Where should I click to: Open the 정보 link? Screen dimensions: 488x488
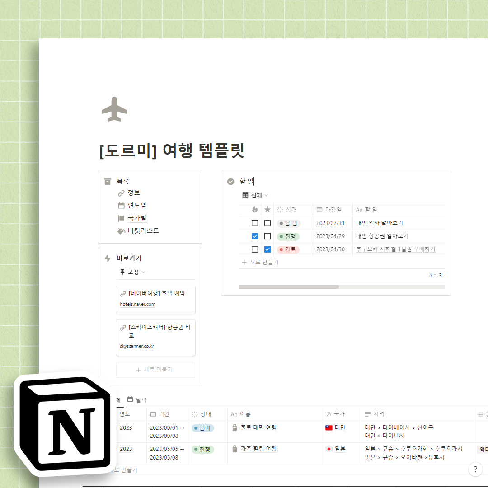(134, 193)
